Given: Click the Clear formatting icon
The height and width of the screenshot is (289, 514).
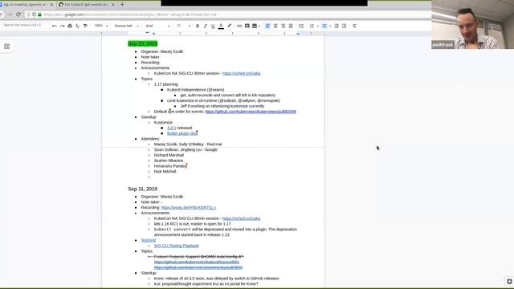Looking at the screenshot, I should [354, 26].
